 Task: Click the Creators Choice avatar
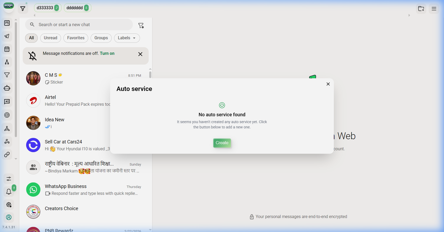(x=33, y=212)
